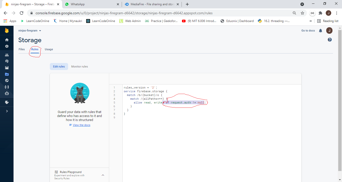
Task: Open Chrome three-dot menu
Action: pos(336,13)
